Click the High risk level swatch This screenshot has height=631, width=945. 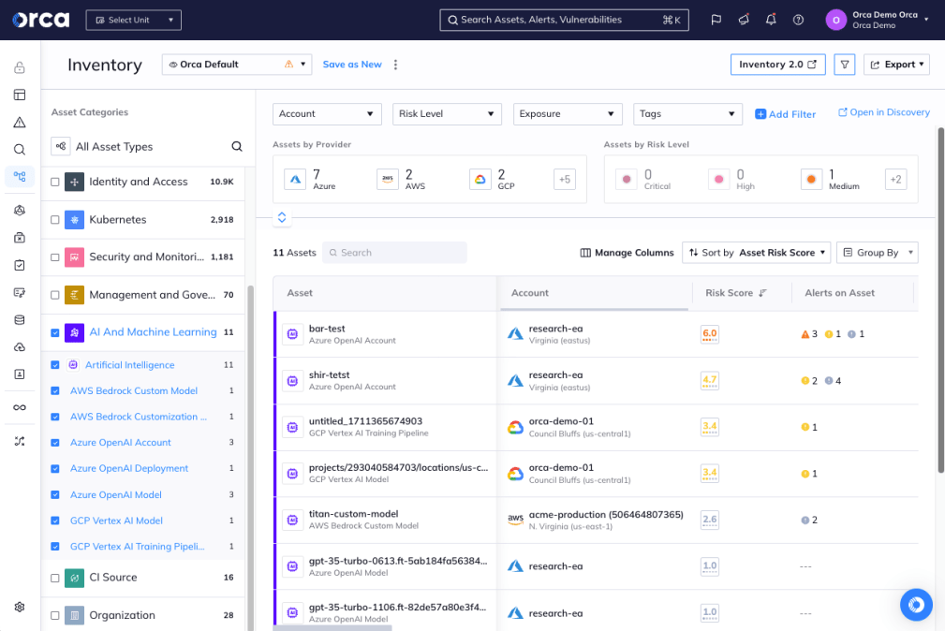pos(718,179)
